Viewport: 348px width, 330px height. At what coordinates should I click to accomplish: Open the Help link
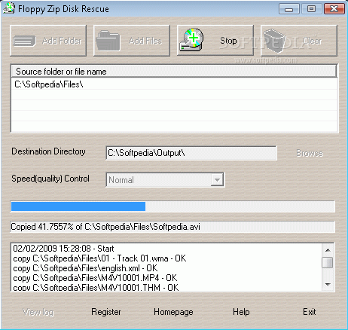(241, 312)
